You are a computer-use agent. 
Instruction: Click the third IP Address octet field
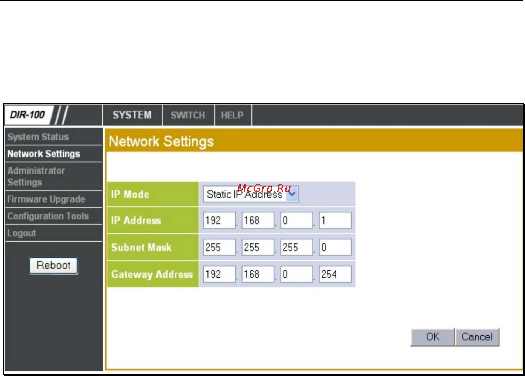pos(296,220)
